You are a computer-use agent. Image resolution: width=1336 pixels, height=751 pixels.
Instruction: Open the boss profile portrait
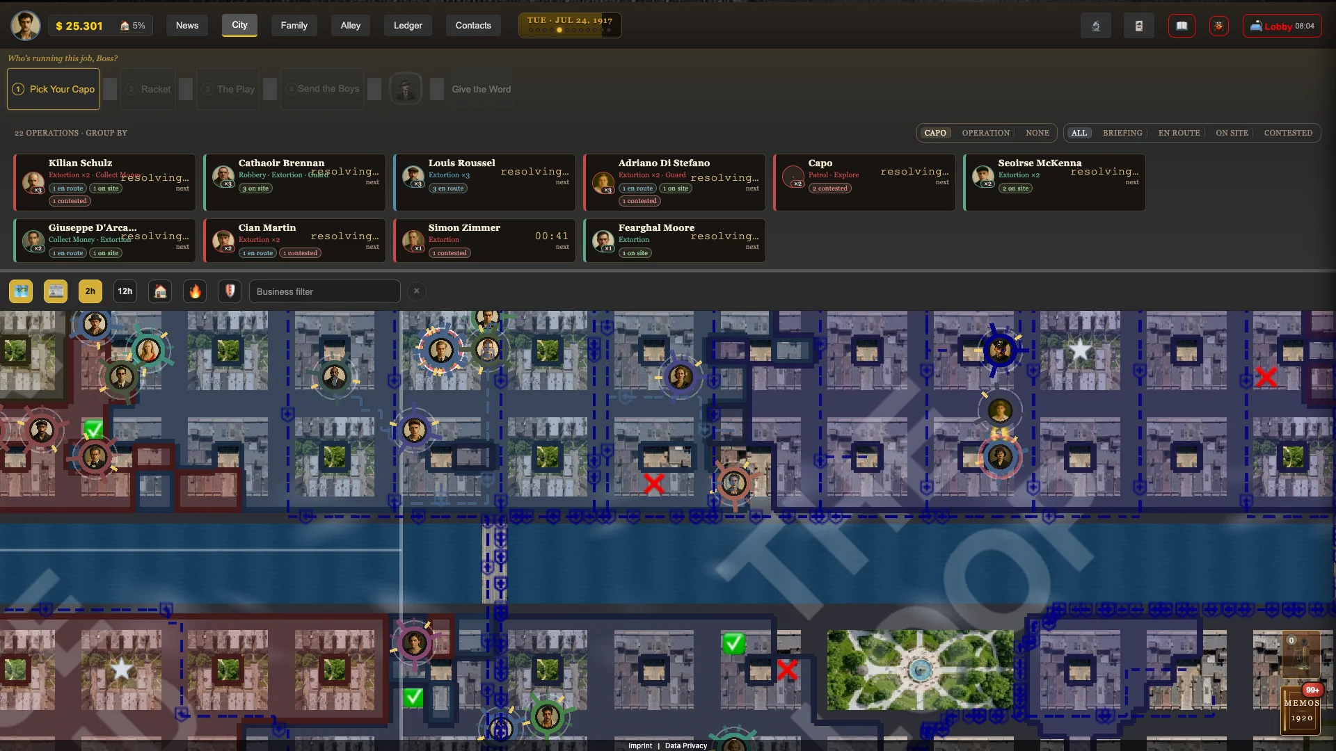click(x=26, y=26)
